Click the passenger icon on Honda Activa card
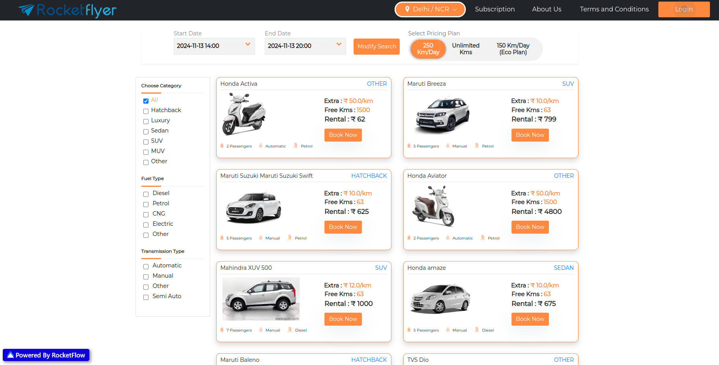Viewport: 719px width, 365px height. (x=222, y=146)
